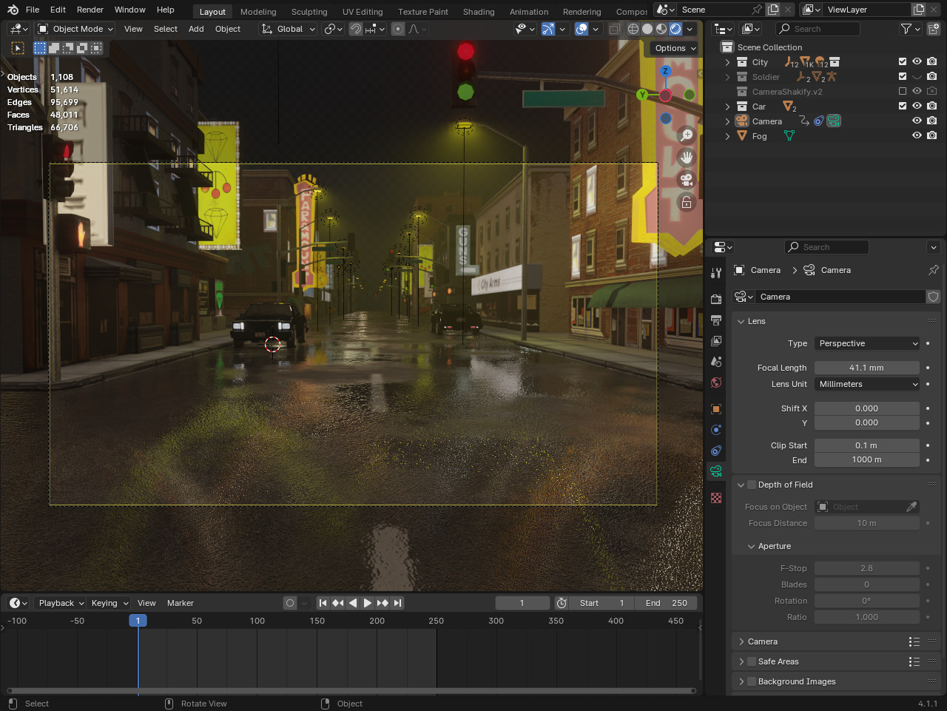
Task: Open the viewport Add menu
Action: coord(196,29)
